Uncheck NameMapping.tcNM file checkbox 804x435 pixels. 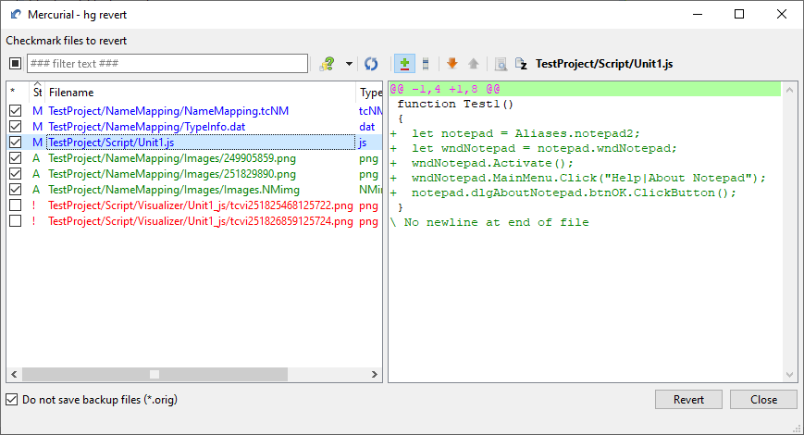15,111
